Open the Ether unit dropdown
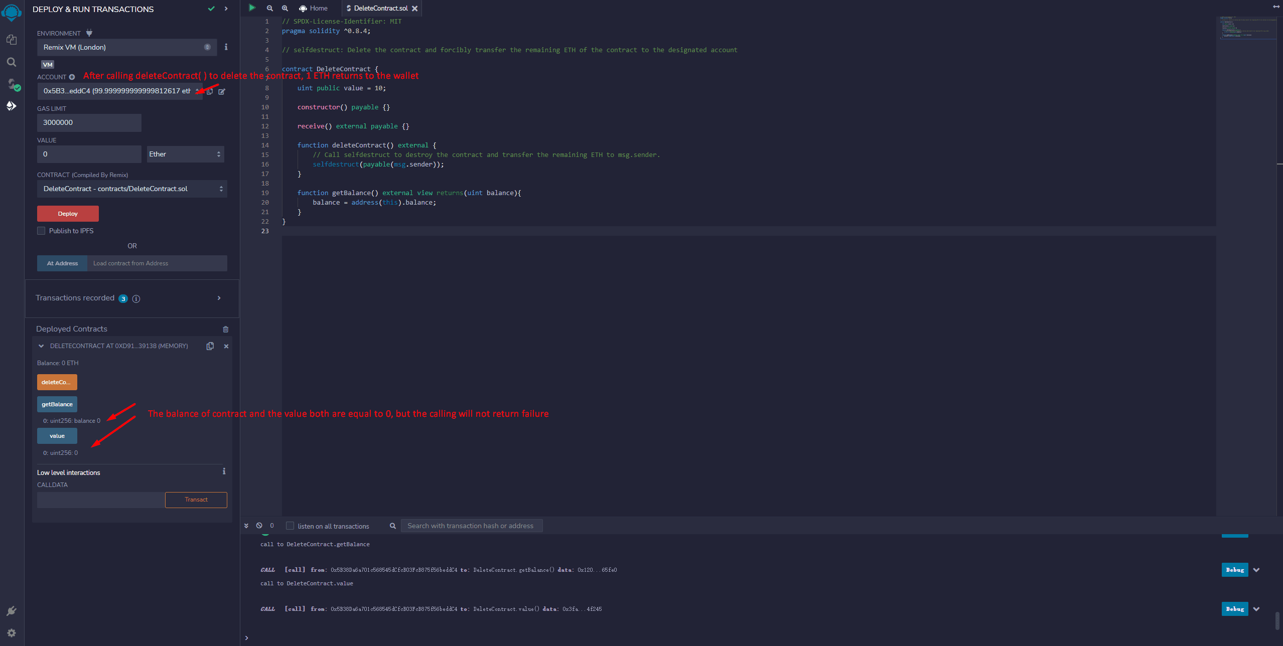1283x646 pixels. tap(185, 154)
